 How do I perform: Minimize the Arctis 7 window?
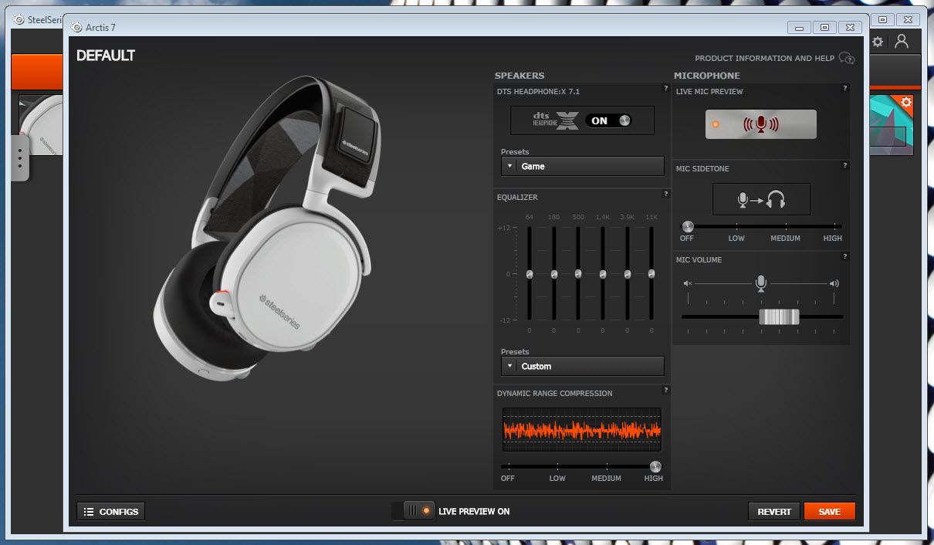799,27
